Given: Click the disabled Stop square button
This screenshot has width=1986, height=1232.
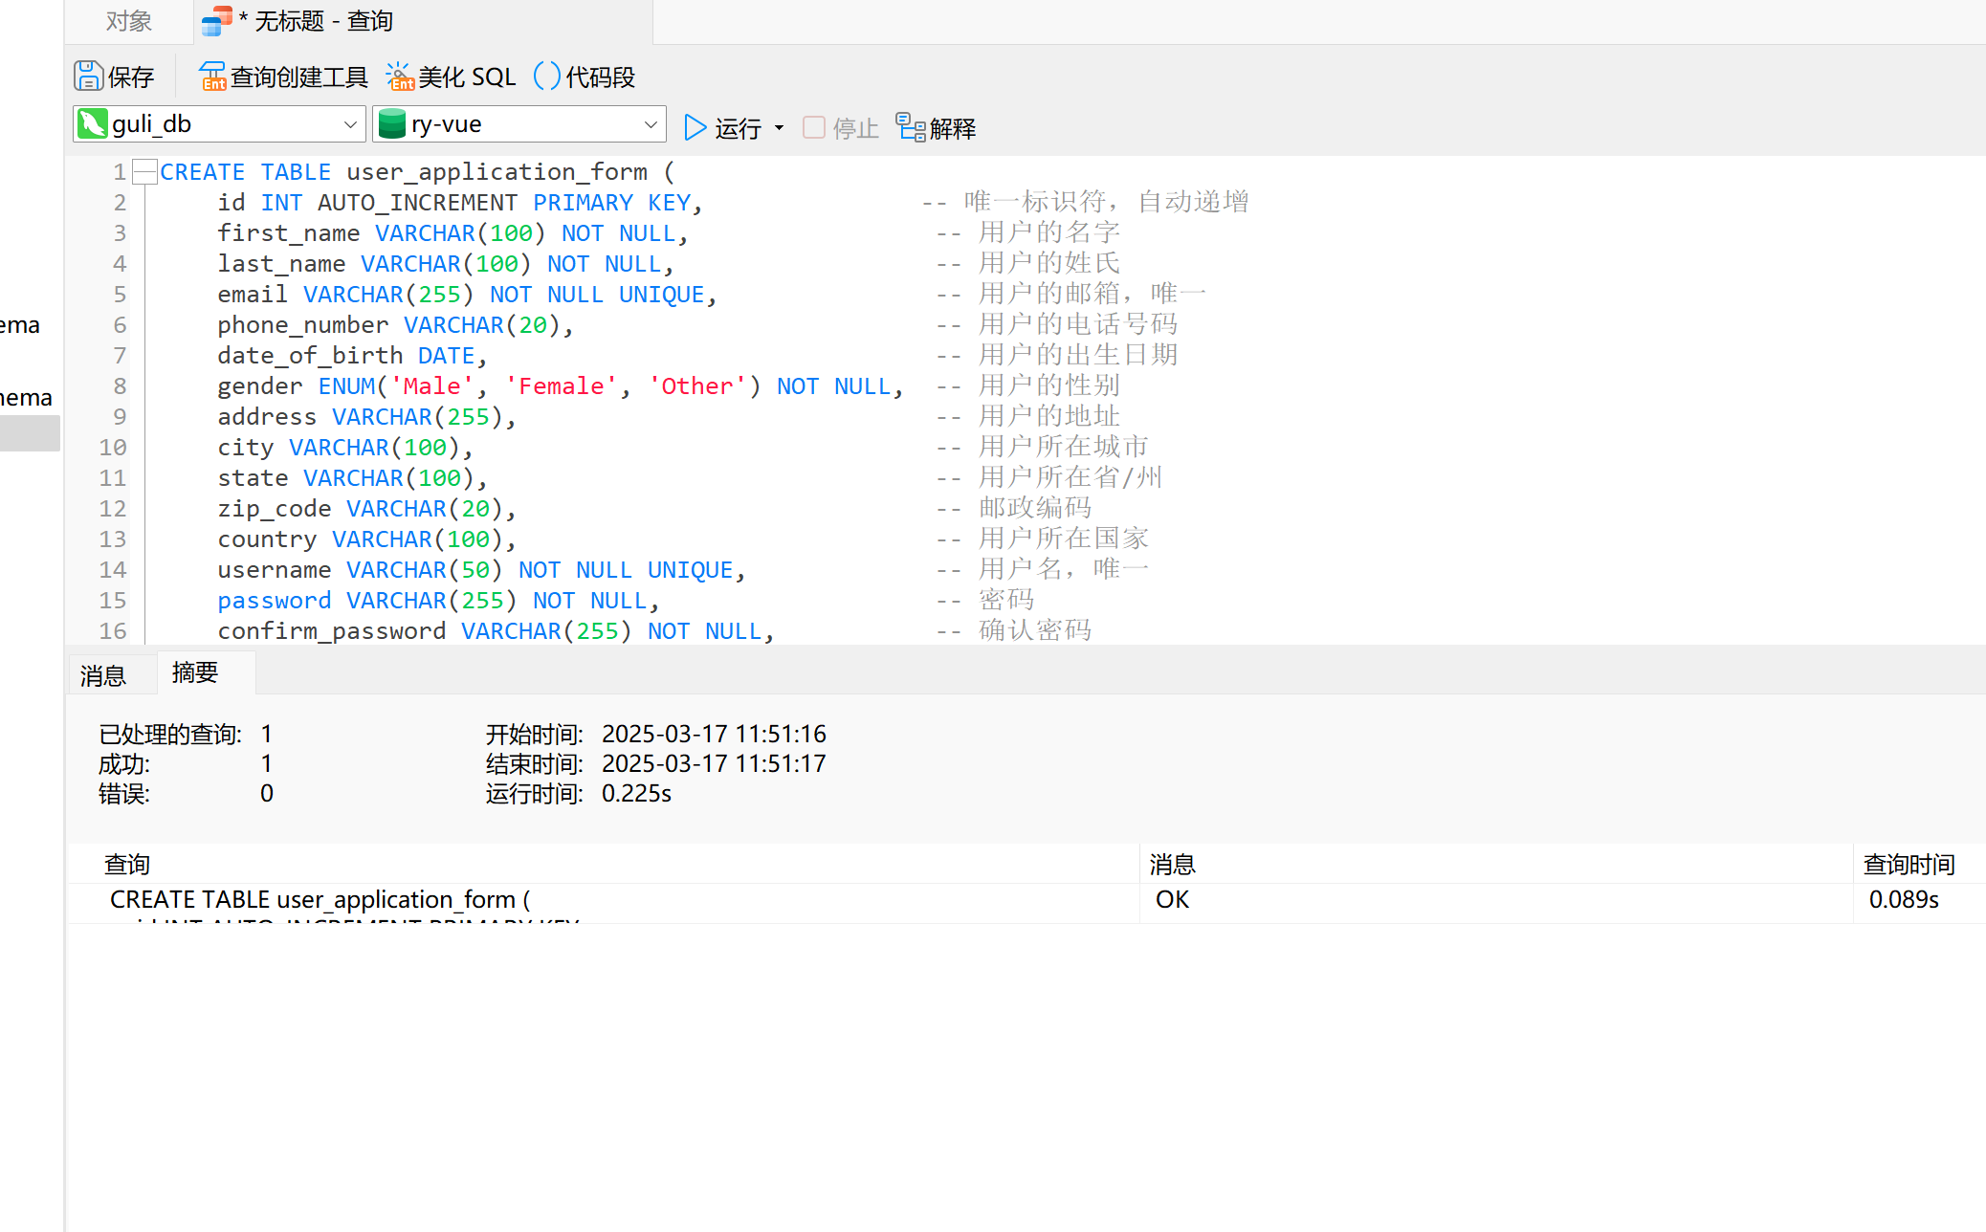Looking at the screenshot, I should click(x=814, y=127).
